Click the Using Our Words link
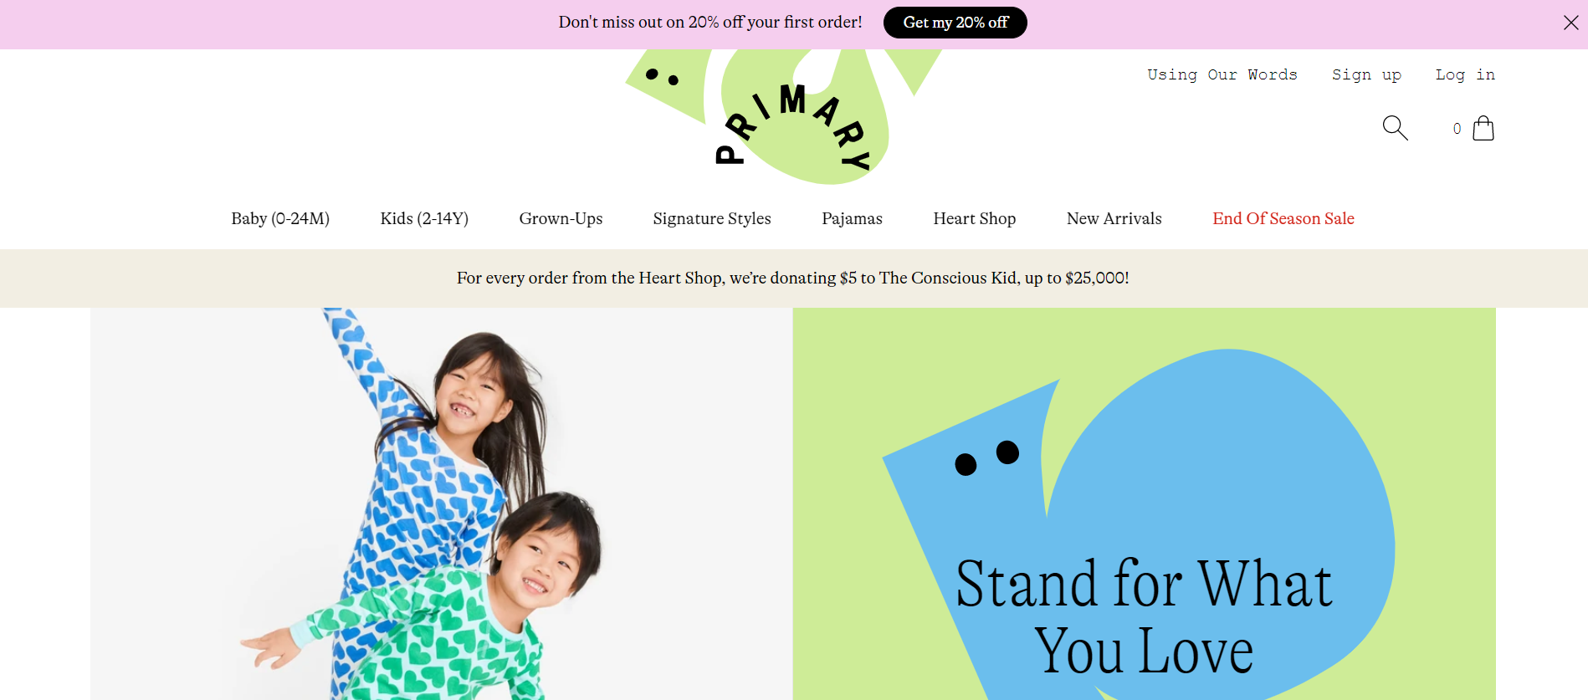 point(1222,74)
